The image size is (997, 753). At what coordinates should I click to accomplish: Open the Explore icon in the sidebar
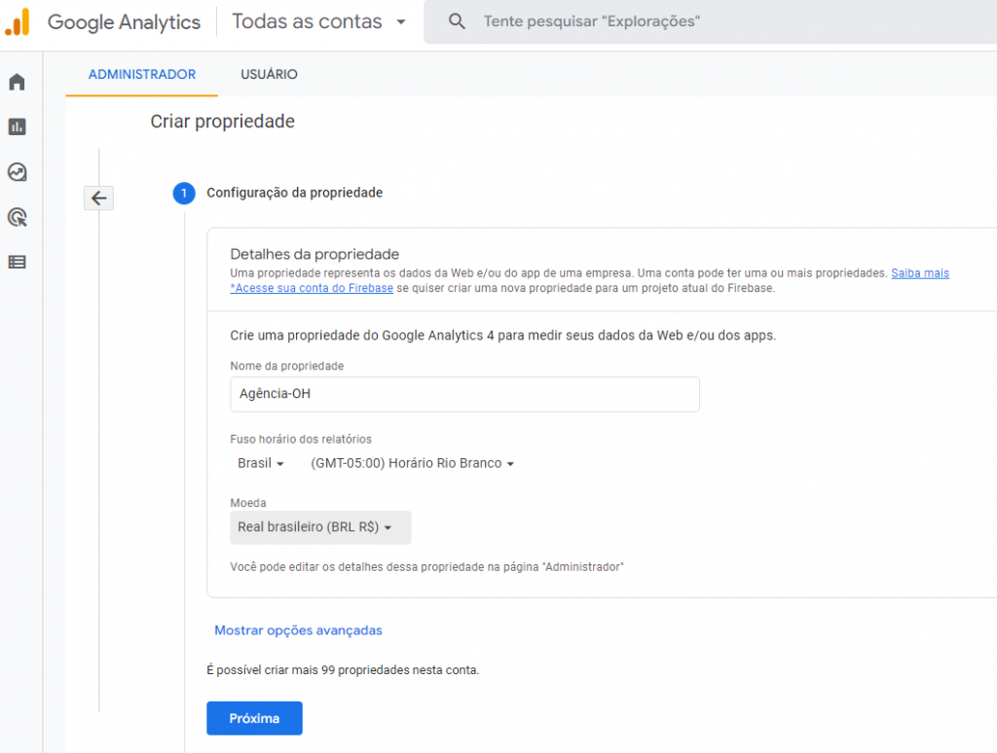18,172
